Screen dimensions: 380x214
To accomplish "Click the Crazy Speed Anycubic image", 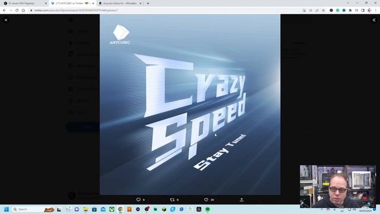I will tap(190, 105).
